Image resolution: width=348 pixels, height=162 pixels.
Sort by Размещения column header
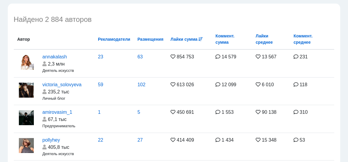tap(150, 39)
